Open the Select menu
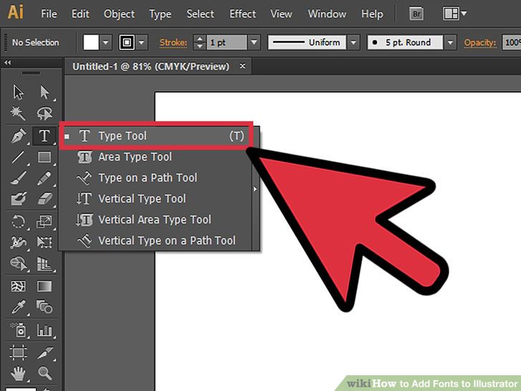Screen dimensions: 521x391 pos(200,14)
